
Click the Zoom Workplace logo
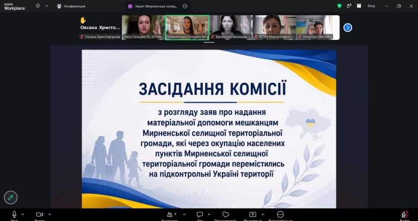click(x=14, y=7)
